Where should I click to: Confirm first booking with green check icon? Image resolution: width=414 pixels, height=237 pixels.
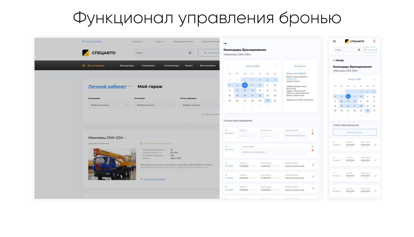[x=312, y=130]
